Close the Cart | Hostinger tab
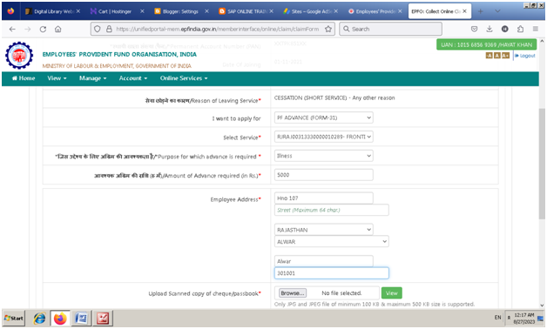 pos(142,11)
